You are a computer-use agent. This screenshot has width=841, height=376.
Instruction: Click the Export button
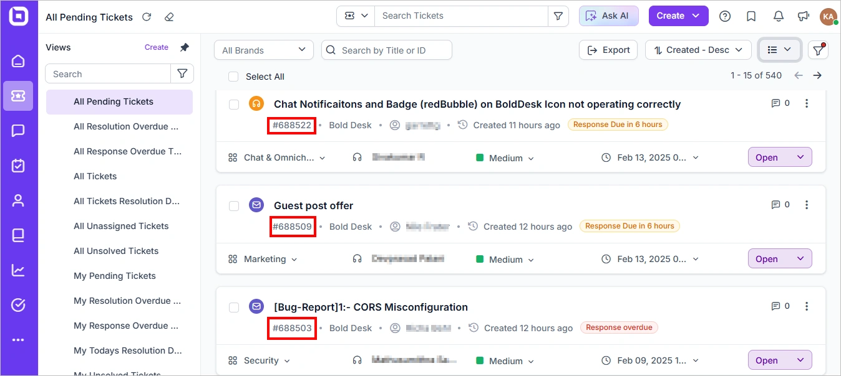coord(608,50)
